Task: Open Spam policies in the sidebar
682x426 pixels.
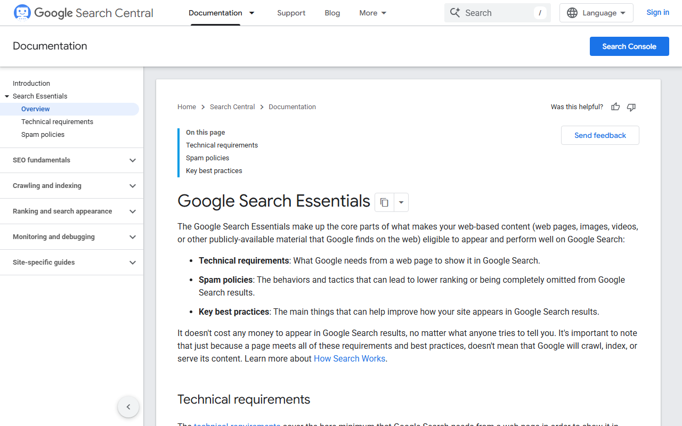Action: (43, 135)
